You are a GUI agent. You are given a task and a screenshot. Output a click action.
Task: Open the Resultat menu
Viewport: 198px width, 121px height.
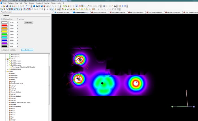tap(47, 3)
